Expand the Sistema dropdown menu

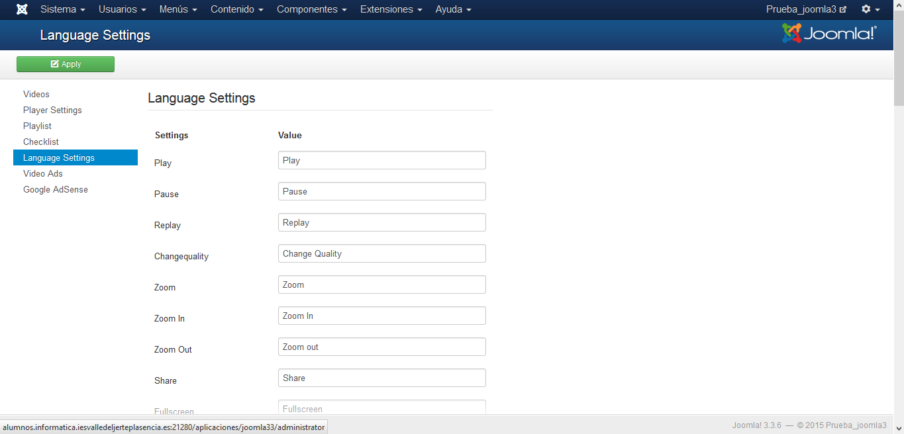[x=62, y=9]
